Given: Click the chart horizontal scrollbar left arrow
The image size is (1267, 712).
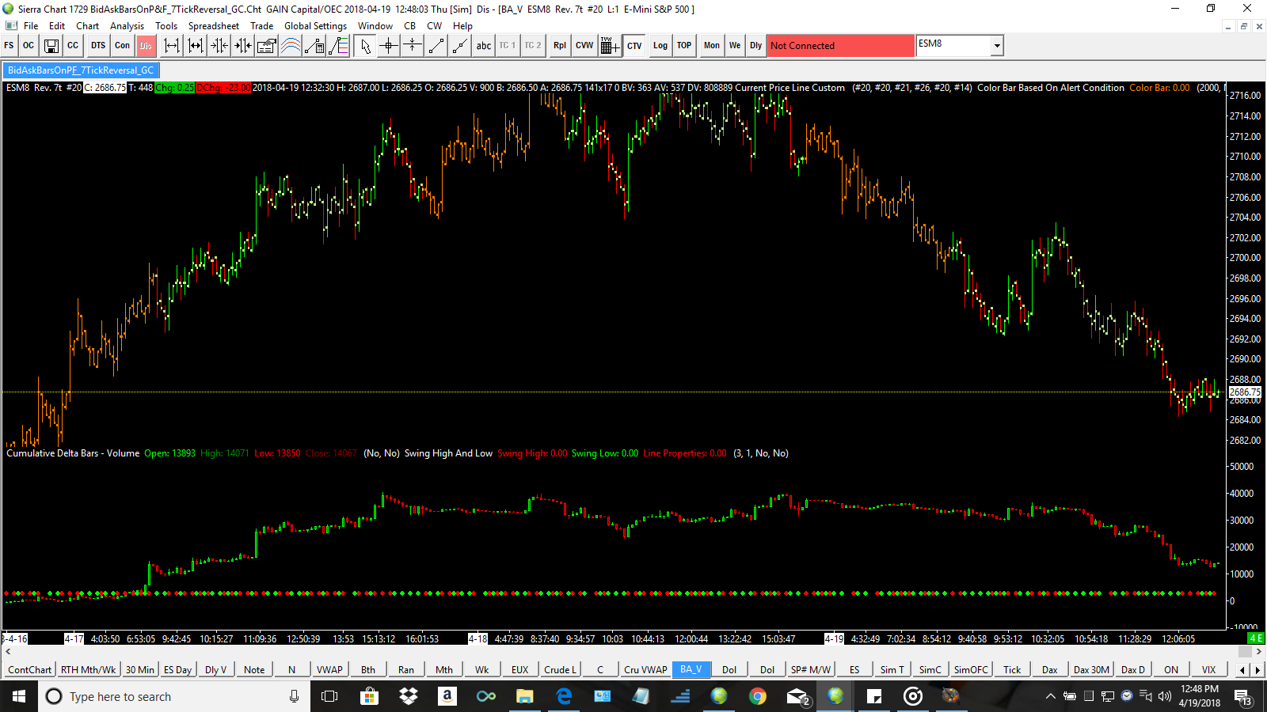Looking at the screenshot, I should [x=8, y=652].
